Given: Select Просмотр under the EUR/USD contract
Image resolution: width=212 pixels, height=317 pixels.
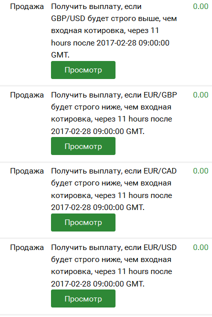Looking at the screenshot, I should (83, 298).
